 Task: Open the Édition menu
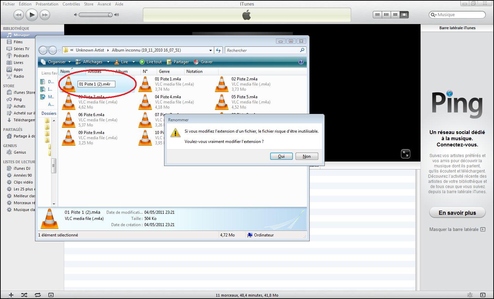pos(25,4)
